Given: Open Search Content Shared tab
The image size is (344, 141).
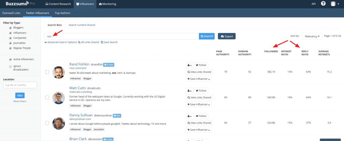Looking at the screenshot, I should 82,25.
